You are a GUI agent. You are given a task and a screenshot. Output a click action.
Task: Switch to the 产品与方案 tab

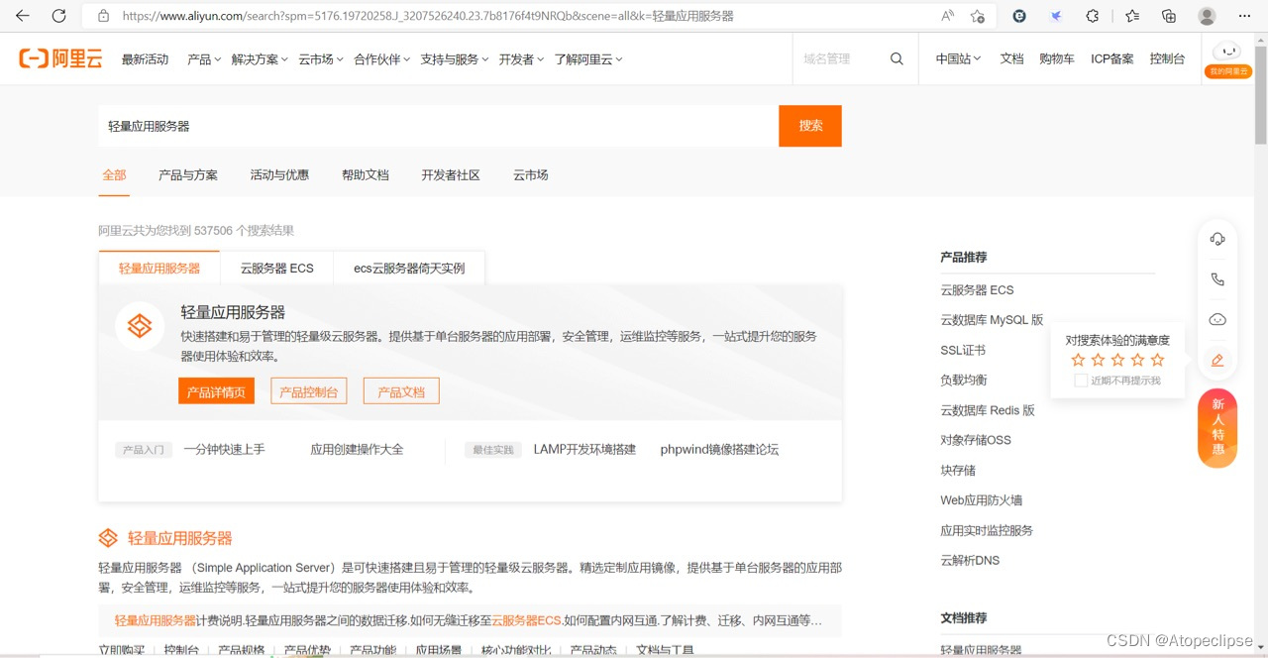click(188, 175)
